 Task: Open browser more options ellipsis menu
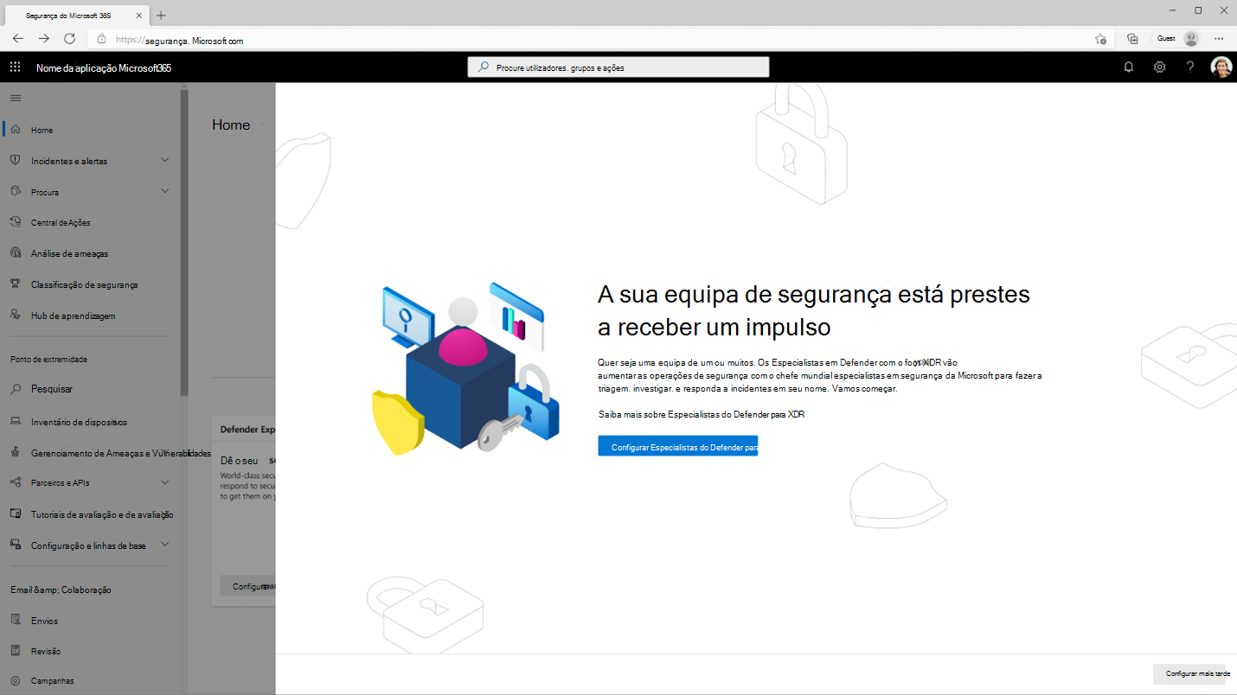pyautogui.click(x=1218, y=39)
